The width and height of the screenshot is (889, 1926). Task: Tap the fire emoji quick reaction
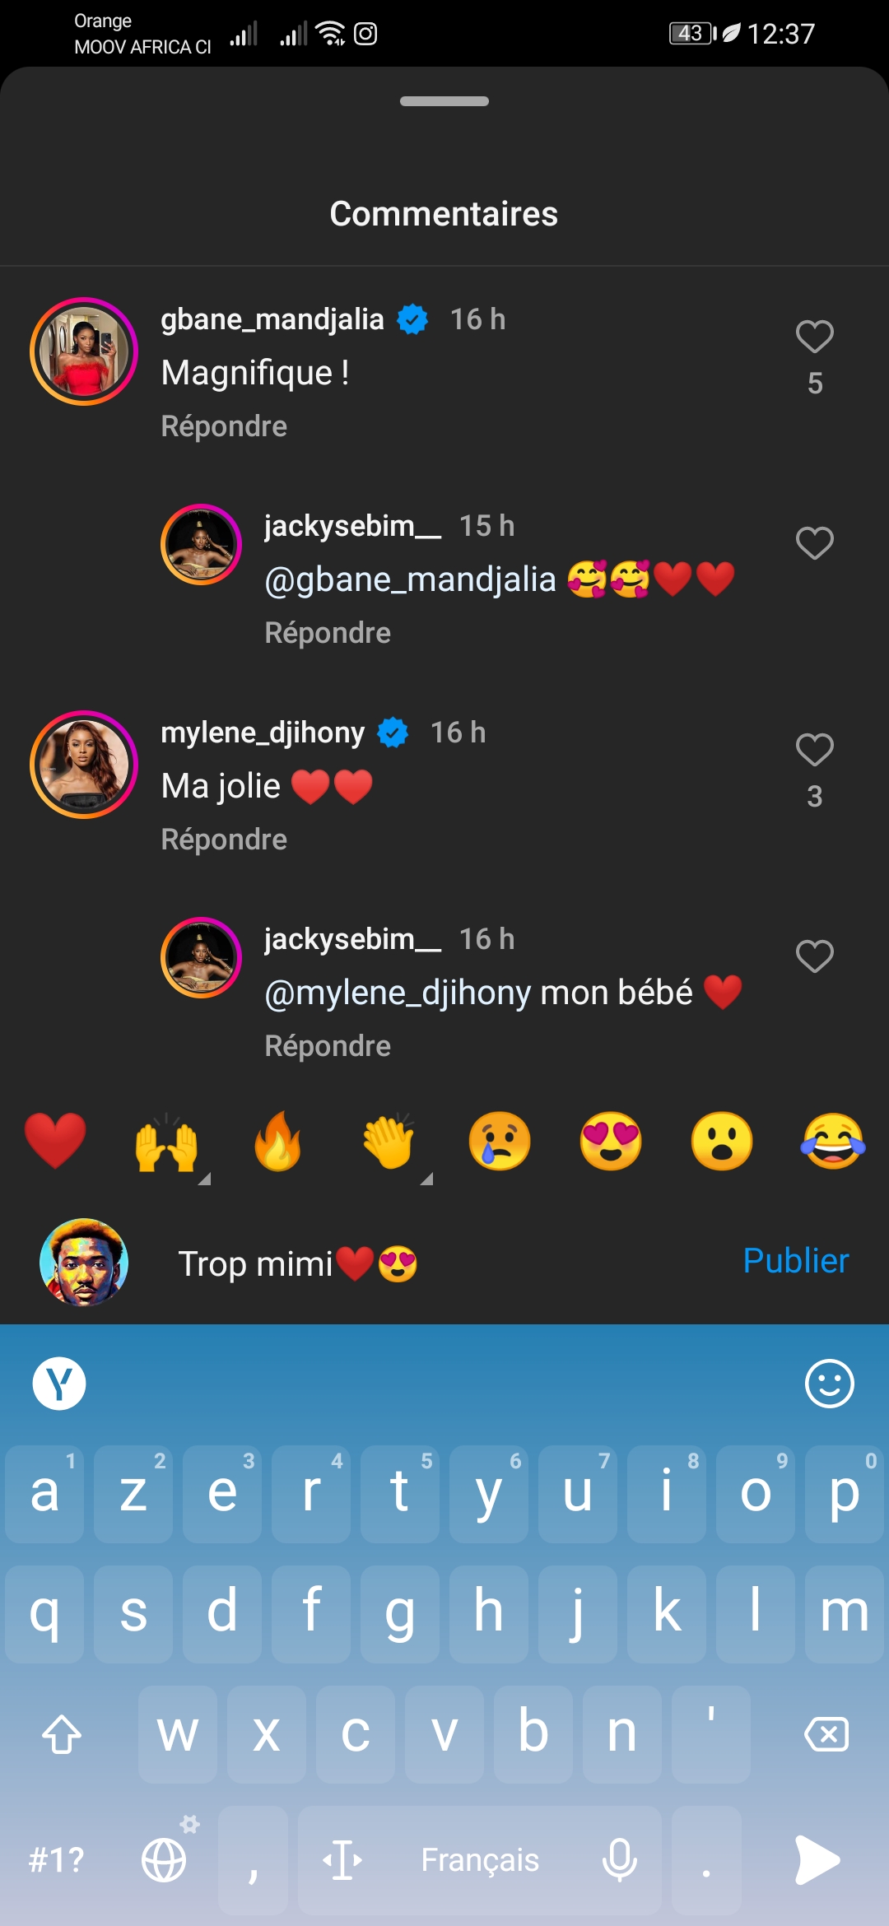click(x=277, y=1142)
